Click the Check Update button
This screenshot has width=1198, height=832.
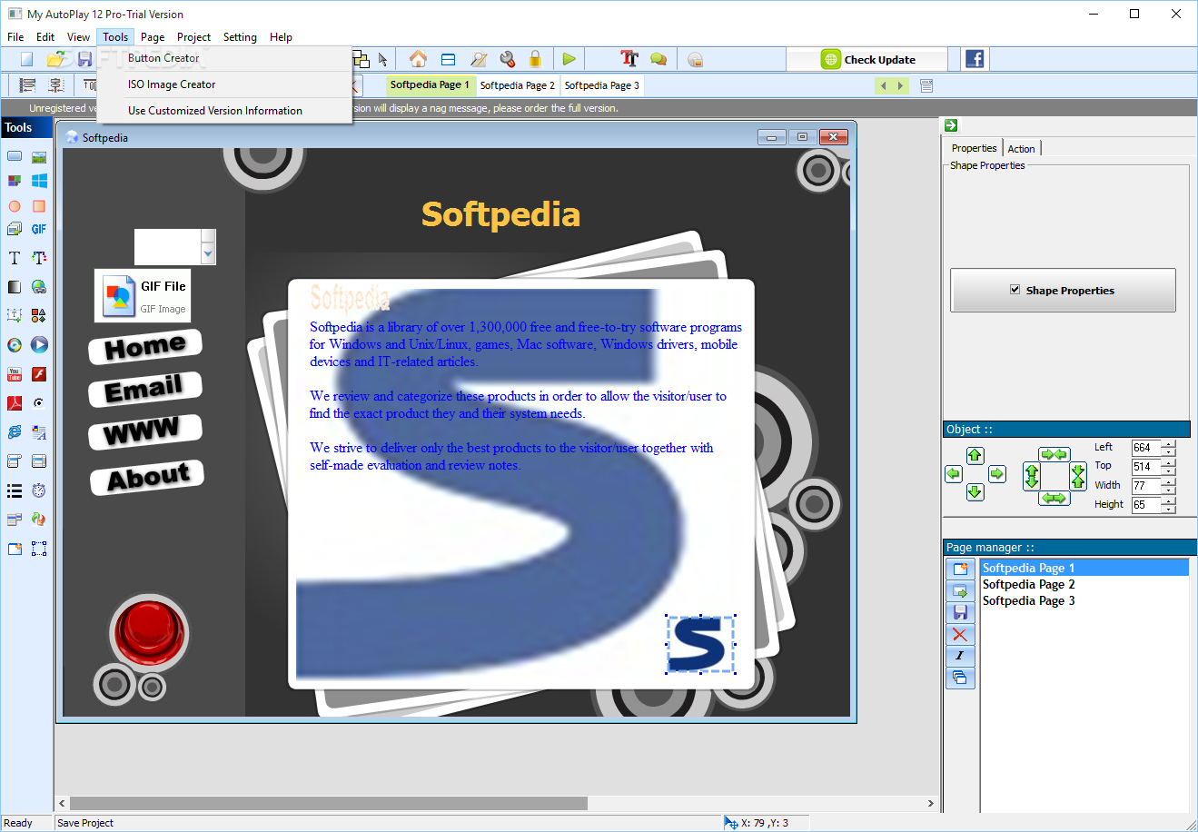(869, 59)
